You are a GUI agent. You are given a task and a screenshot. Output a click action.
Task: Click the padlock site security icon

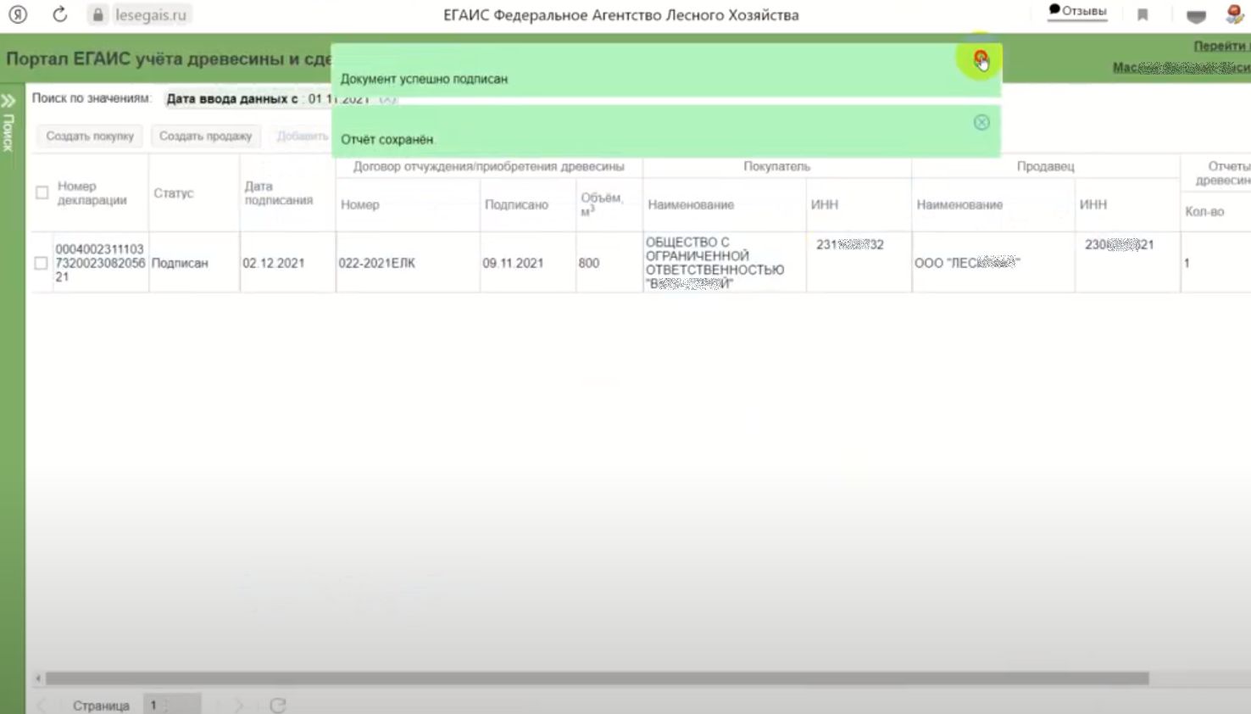[98, 14]
